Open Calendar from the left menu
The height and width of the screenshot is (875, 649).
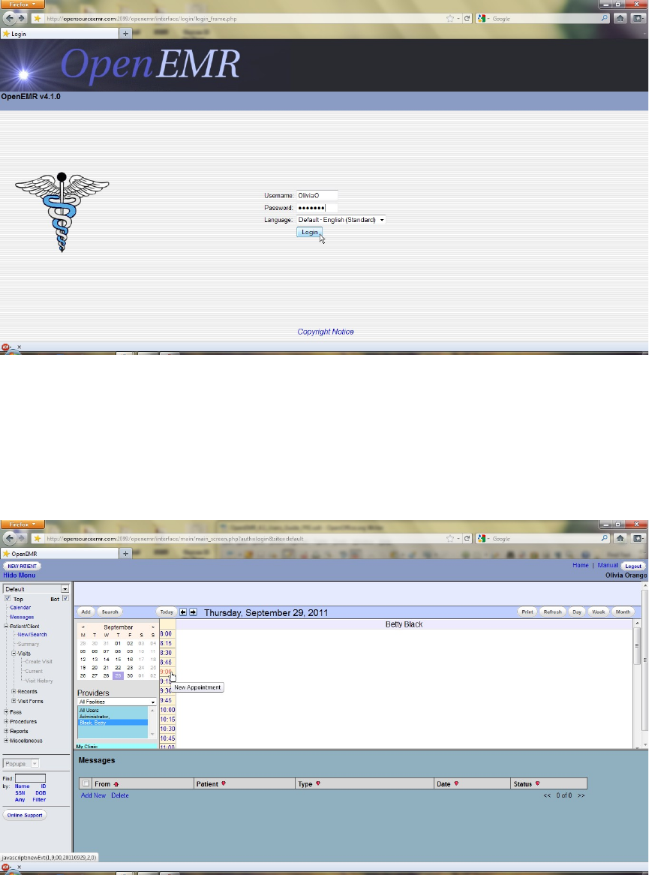click(x=20, y=607)
